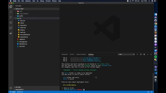Open the App Store from the Dock
This screenshot has width=166, height=93.
point(156,51)
